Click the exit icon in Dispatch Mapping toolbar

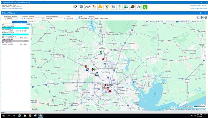click(205, 17)
